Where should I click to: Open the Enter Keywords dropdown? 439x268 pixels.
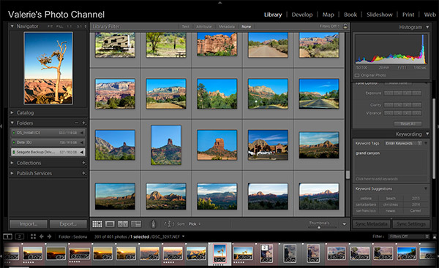(x=403, y=143)
